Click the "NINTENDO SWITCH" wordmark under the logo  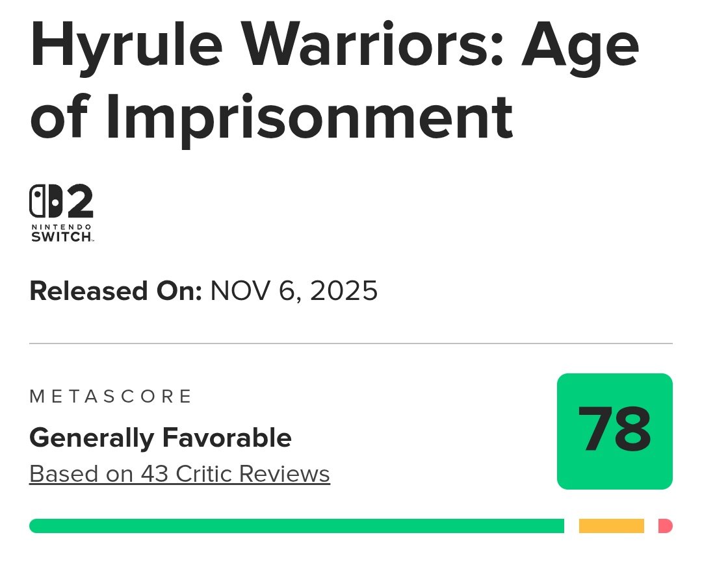(x=62, y=233)
